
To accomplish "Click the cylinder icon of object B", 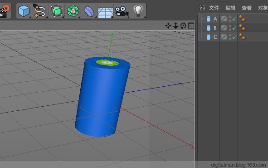I will [x=209, y=28].
